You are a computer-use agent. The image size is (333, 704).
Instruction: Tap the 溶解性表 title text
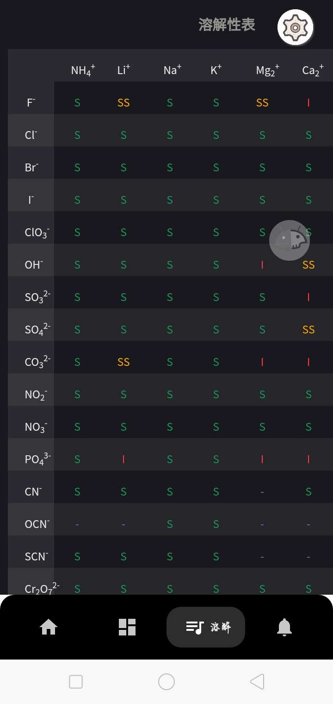pos(227,25)
